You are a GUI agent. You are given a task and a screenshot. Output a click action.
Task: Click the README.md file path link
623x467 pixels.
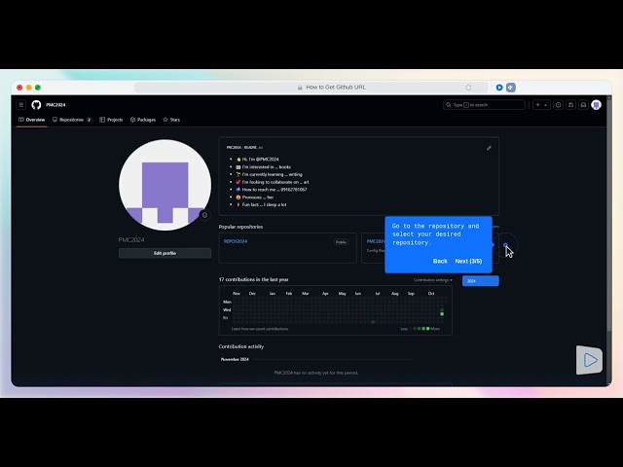tap(253, 147)
